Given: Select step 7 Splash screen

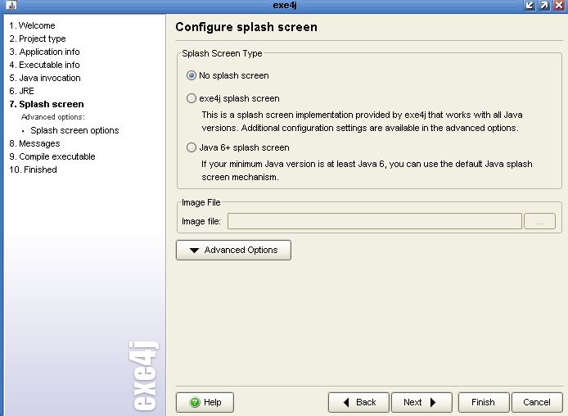Looking at the screenshot, I should click(x=47, y=104).
